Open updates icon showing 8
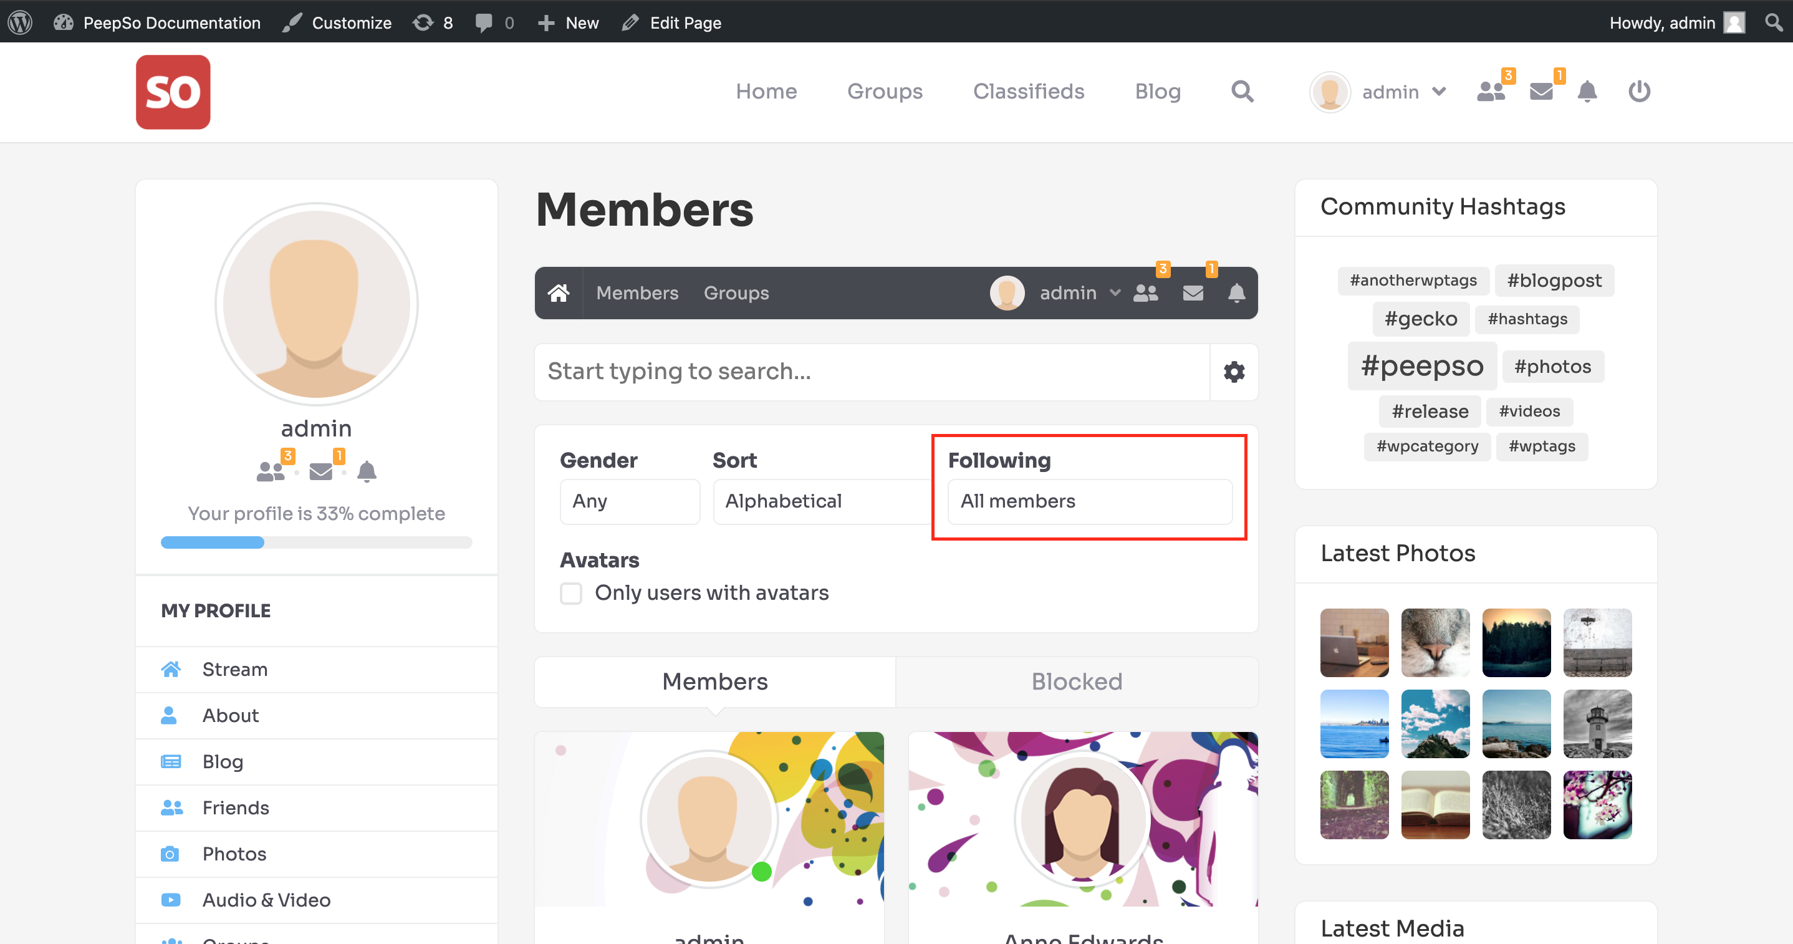The image size is (1793, 944). (432, 22)
